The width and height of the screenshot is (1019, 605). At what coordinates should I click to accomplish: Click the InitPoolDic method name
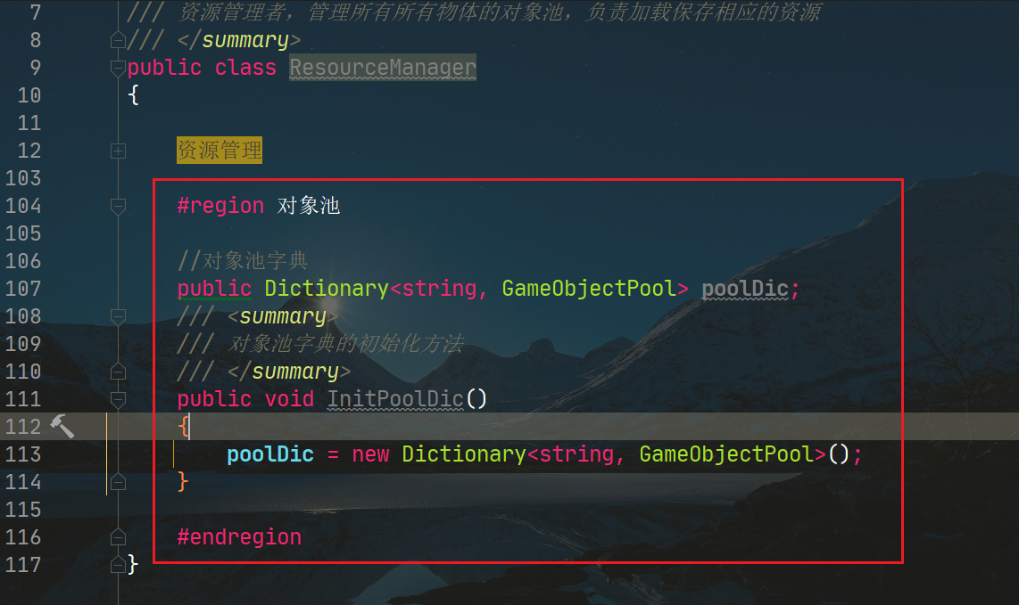[395, 398]
